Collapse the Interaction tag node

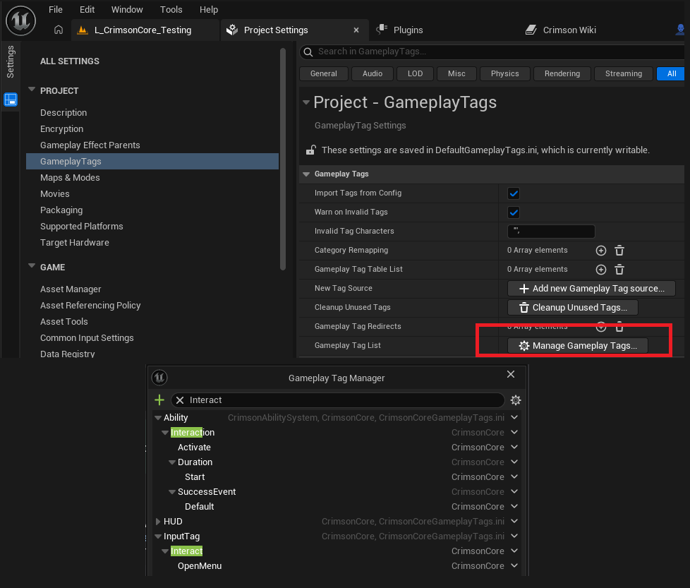tap(165, 433)
